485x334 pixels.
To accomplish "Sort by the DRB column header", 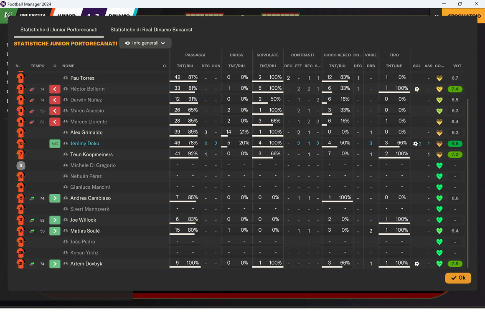I will (x=371, y=66).
